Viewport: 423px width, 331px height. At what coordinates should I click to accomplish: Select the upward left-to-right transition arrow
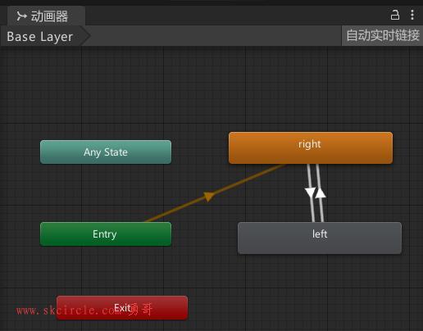click(x=321, y=193)
